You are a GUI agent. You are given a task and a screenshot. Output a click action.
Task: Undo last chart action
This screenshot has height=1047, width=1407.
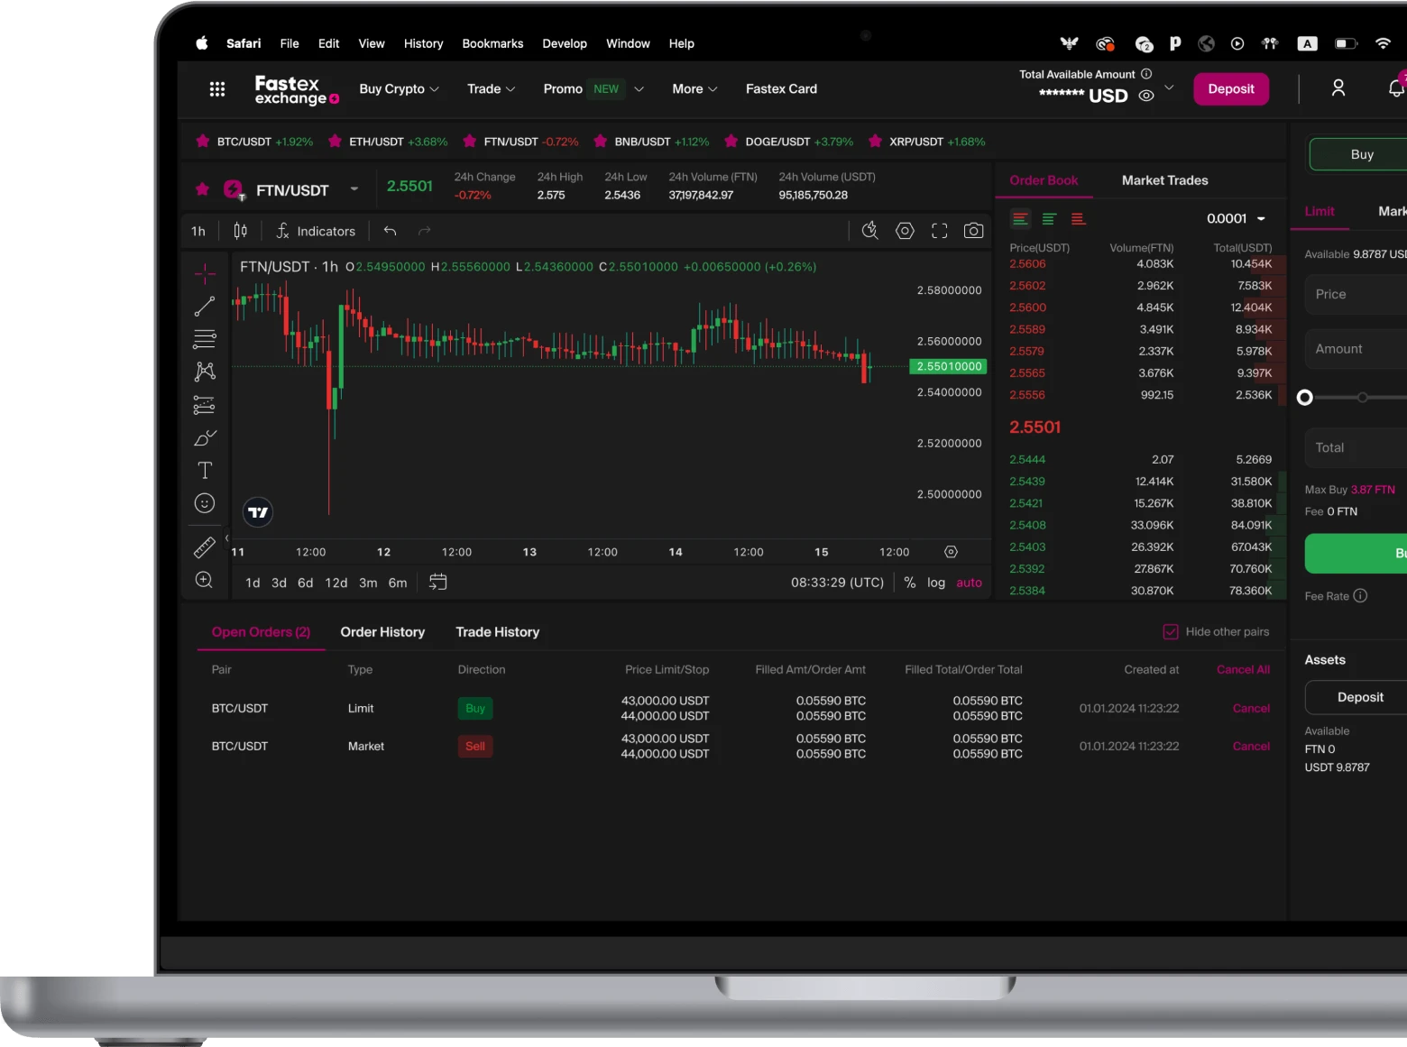pos(390,231)
